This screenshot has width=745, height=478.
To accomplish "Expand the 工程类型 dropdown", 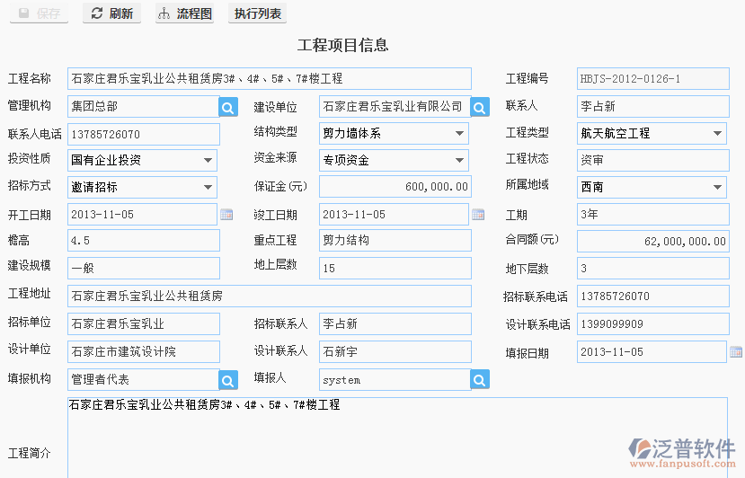I will click(x=717, y=134).
